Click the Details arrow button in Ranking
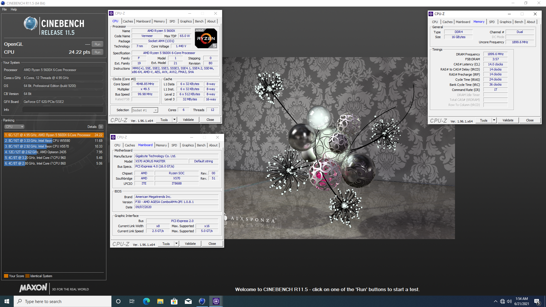 101,127
